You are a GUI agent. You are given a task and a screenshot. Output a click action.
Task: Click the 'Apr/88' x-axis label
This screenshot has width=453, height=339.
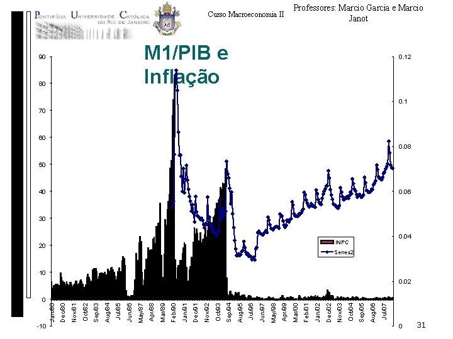point(152,312)
